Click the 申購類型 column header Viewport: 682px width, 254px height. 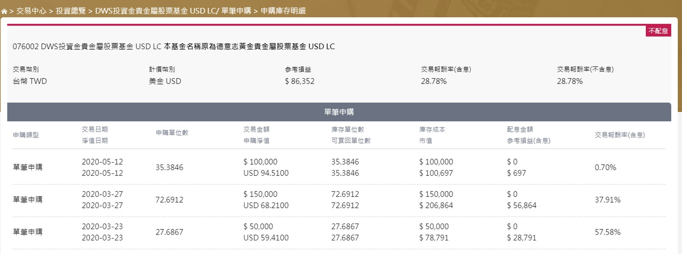(26, 135)
